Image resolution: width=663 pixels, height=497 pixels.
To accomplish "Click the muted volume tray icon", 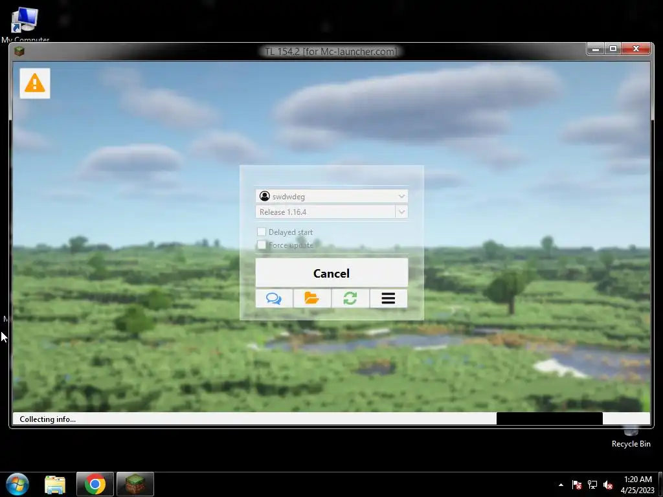I will [x=608, y=485].
